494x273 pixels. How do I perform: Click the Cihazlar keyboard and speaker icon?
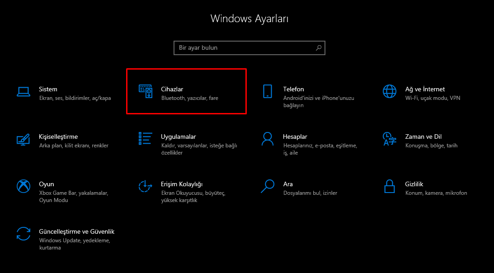146,91
